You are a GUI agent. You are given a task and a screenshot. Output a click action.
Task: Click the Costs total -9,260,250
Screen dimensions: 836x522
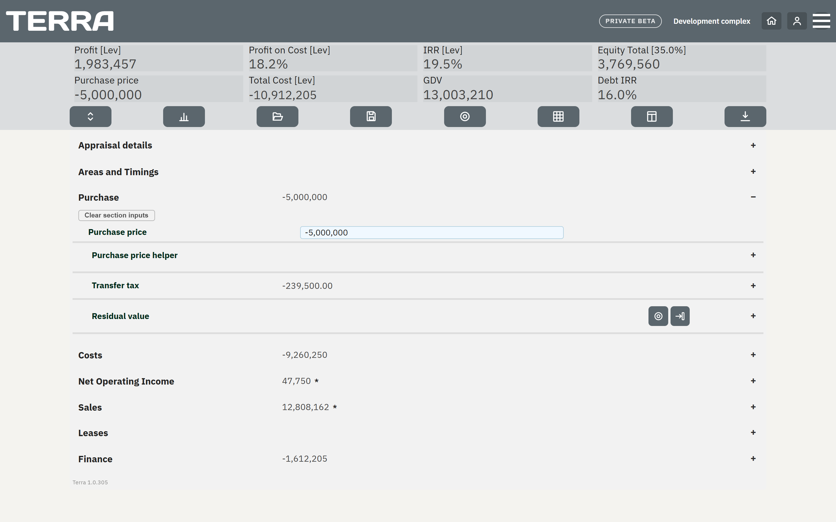304,355
